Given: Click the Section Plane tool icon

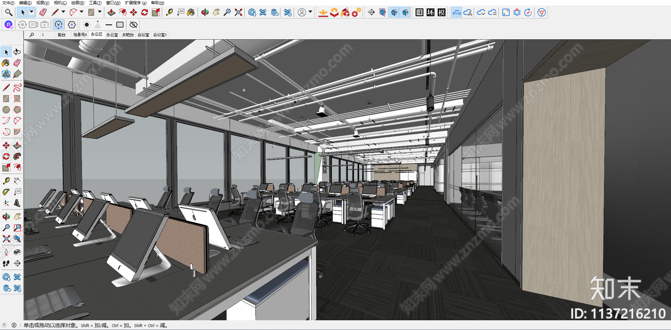Looking at the screenshot, I should click(371, 13).
